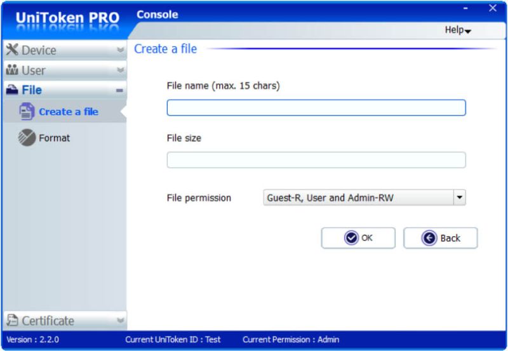508x351 pixels.
Task: Click the Create a file page heading
Action: pyautogui.click(x=166, y=49)
